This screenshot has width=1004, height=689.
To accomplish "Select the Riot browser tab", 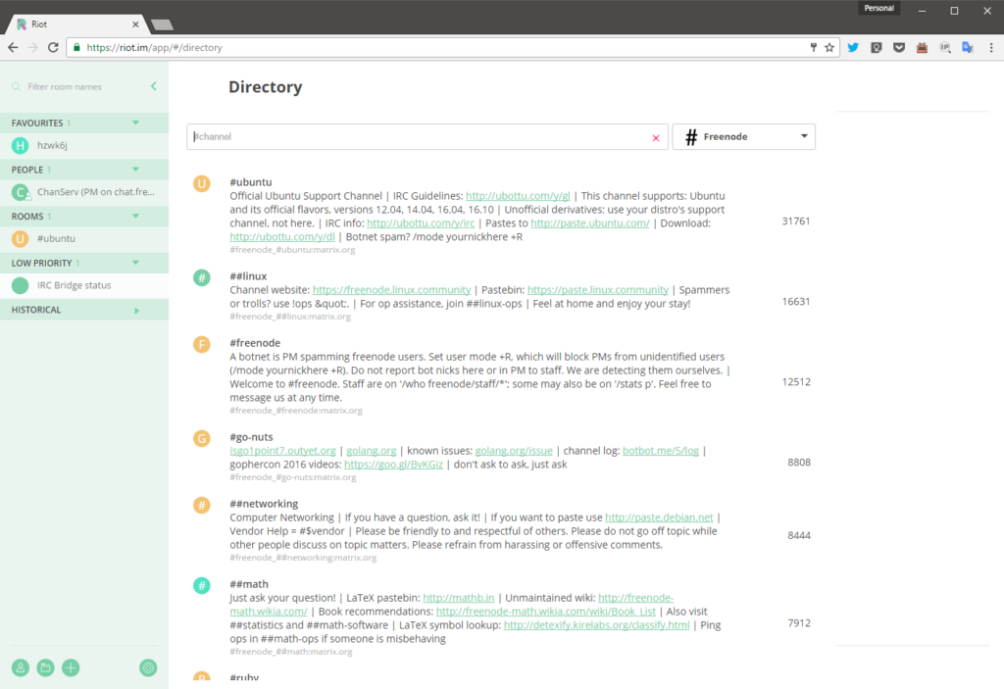I will (78, 24).
